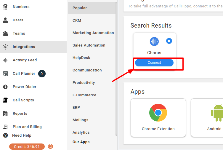This screenshot has height=150, width=223.
Task: Open the Power Dialer page
Action: point(25,87)
